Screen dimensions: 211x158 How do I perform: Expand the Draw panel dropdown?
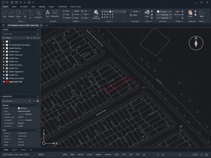[21, 21]
